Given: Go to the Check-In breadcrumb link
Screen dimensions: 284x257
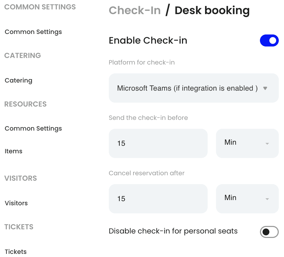Looking at the screenshot, I should click(135, 10).
